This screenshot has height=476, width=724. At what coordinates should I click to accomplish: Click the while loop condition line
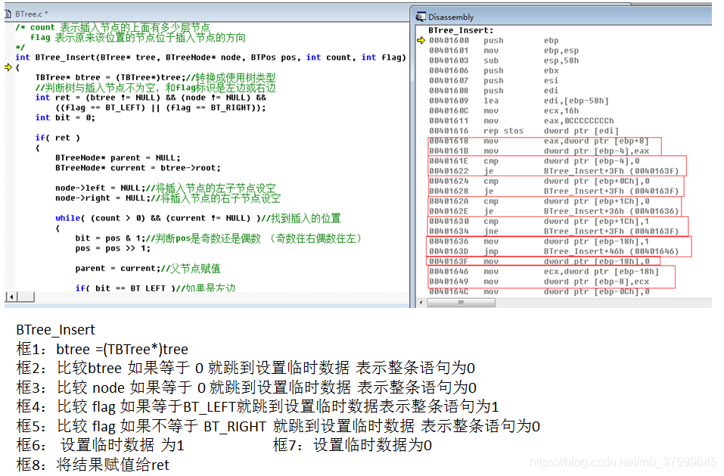197,218
